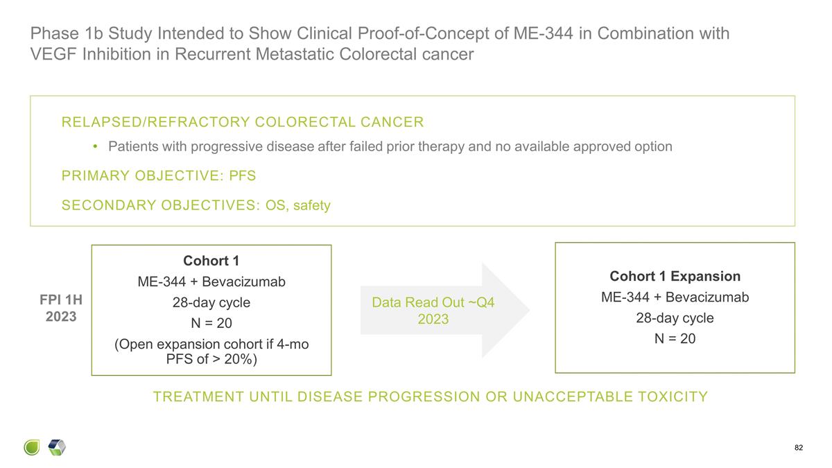Viewport: 832px width, 468px height.
Task: Select the Cohort 1 Expansion heading
Action: pyautogui.click(x=675, y=276)
